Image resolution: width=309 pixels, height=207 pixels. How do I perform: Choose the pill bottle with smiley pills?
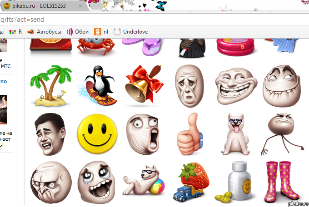pos(234,182)
